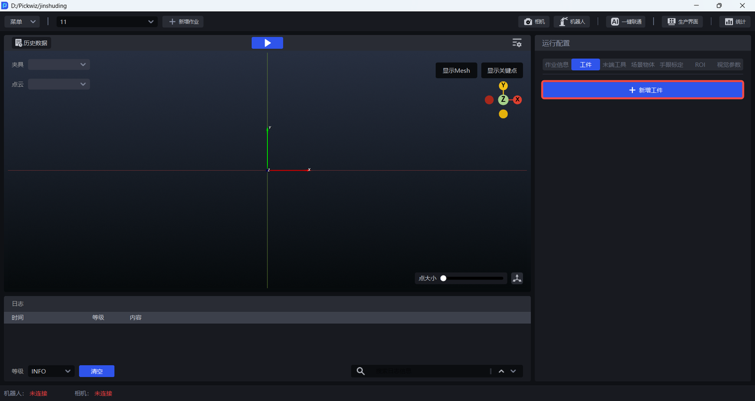Snap view to the X axis

(517, 100)
